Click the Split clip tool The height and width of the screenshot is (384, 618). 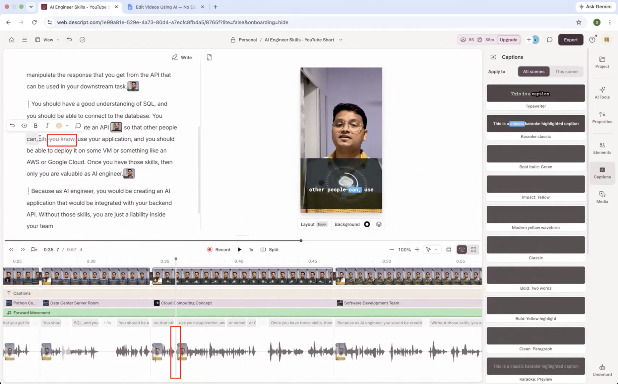coord(269,249)
